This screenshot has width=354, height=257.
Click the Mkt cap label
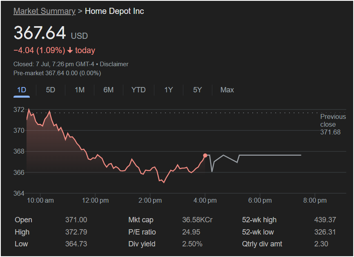141,220
